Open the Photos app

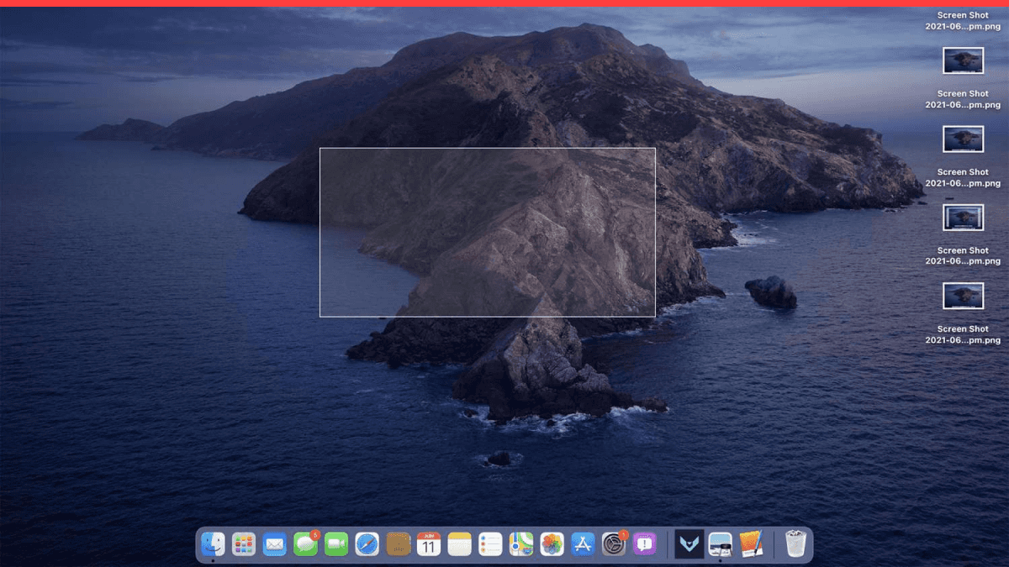point(552,544)
